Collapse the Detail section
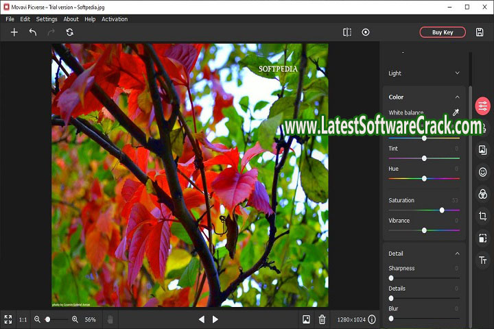Viewport: 494px width, 329px height. pyautogui.click(x=457, y=254)
